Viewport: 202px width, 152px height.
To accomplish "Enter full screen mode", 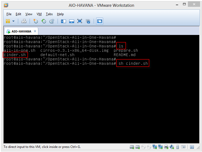I will pyautogui.click(x=80, y=21).
